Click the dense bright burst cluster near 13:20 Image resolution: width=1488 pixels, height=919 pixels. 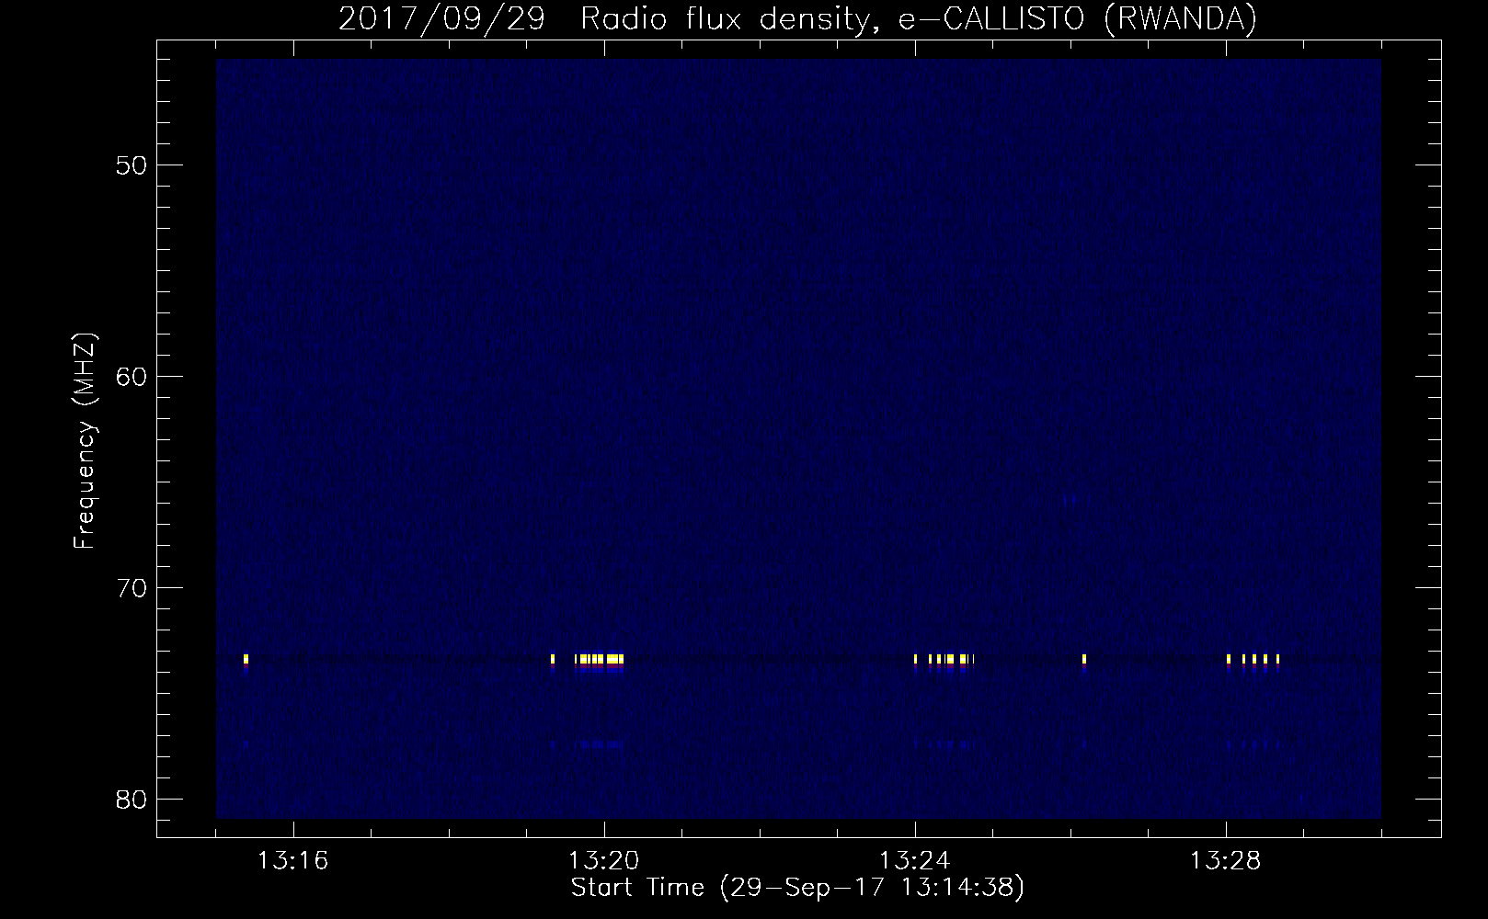tap(600, 661)
